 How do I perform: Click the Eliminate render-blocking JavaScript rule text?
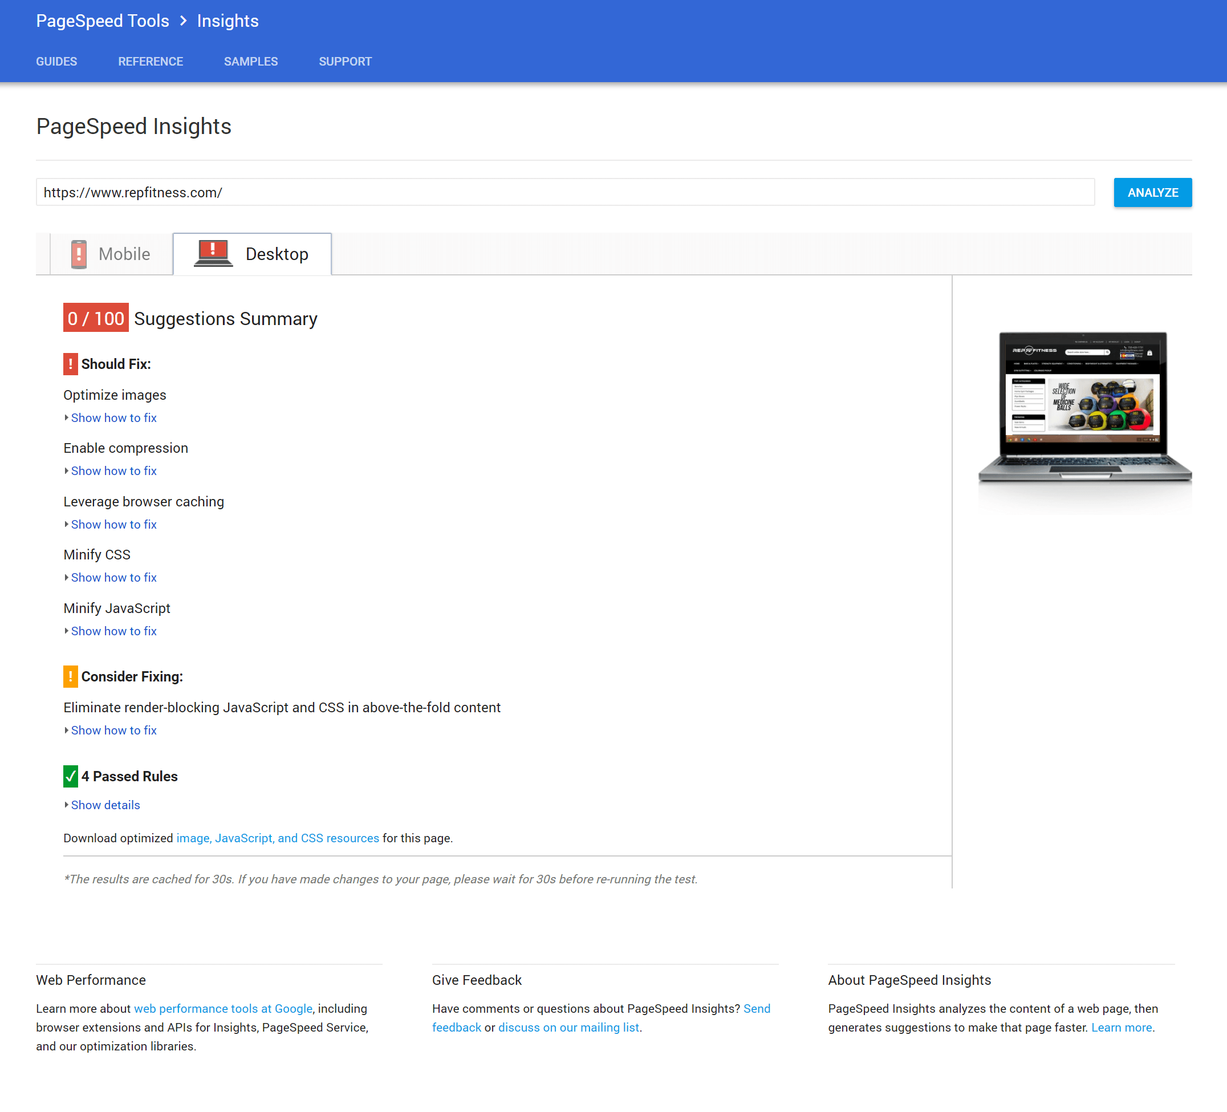pos(282,707)
